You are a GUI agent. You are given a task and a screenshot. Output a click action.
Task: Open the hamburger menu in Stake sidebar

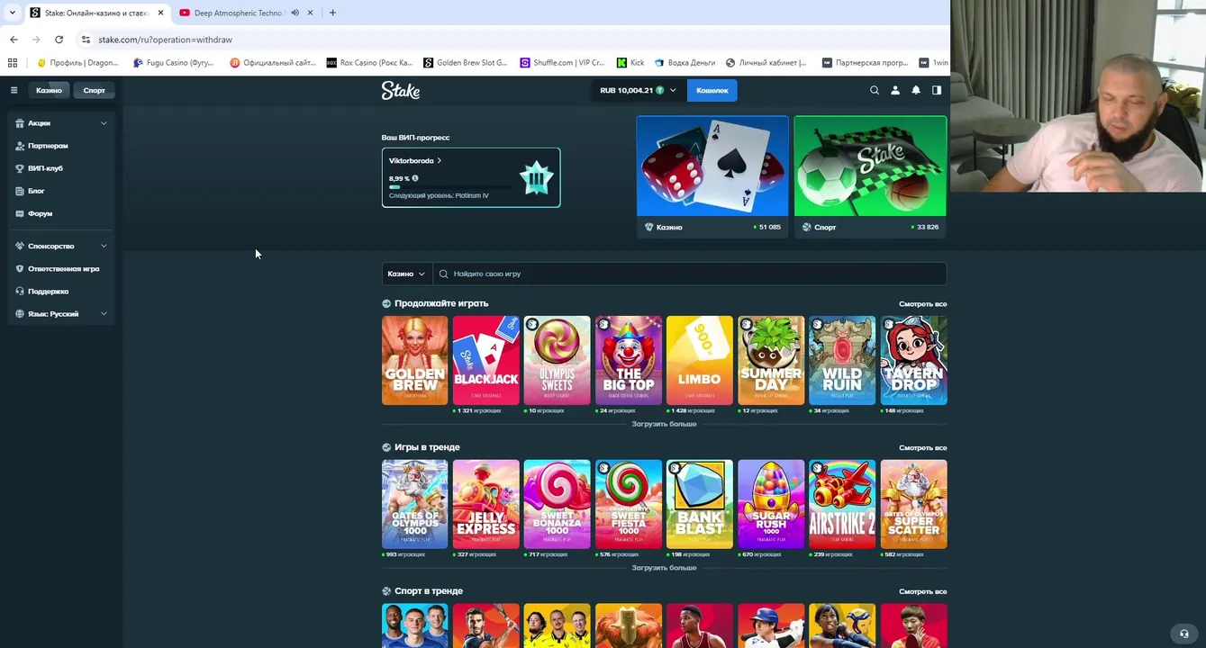pyautogui.click(x=14, y=90)
